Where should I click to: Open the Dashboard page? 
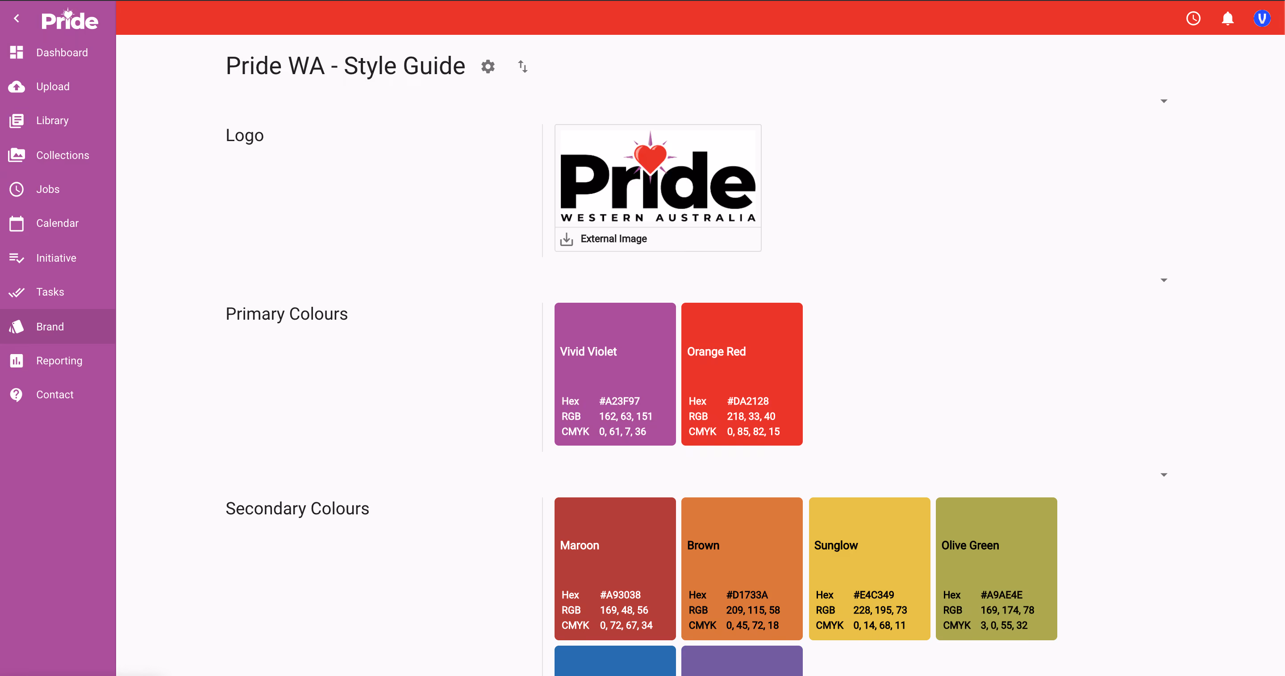click(58, 52)
